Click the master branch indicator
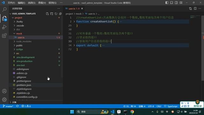The width and height of the screenshot is (204, 115). [x=8, y=106]
